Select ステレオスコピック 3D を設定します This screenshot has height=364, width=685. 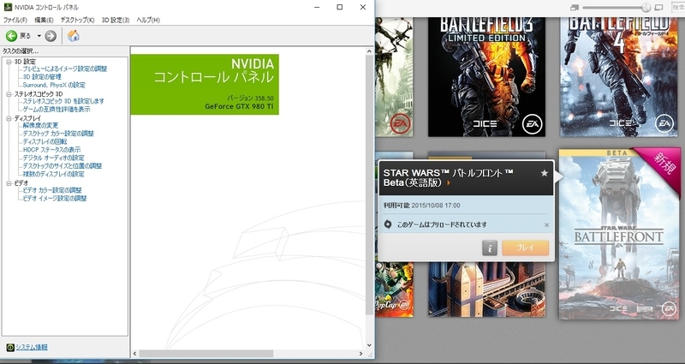tap(63, 101)
